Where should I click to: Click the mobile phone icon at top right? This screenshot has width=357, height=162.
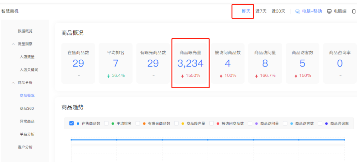[354, 11]
